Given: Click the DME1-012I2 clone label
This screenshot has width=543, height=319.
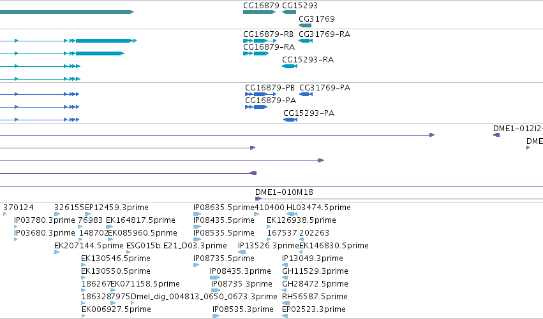Looking at the screenshot, I should [x=518, y=129].
